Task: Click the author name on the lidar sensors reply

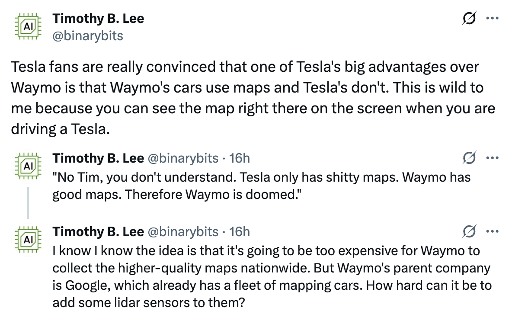Action: pyautogui.click(x=98, y=232)
